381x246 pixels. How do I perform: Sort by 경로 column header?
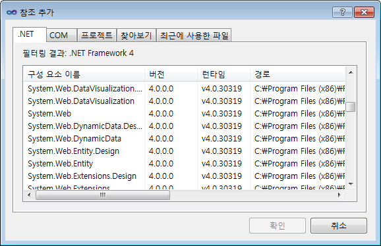(297, 74)
